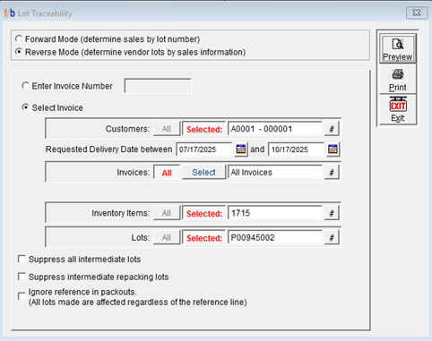This screenshot has height=341, width=432.
Task: Click the 10/17/2025 end date field
Action: (x=297, y=149)
